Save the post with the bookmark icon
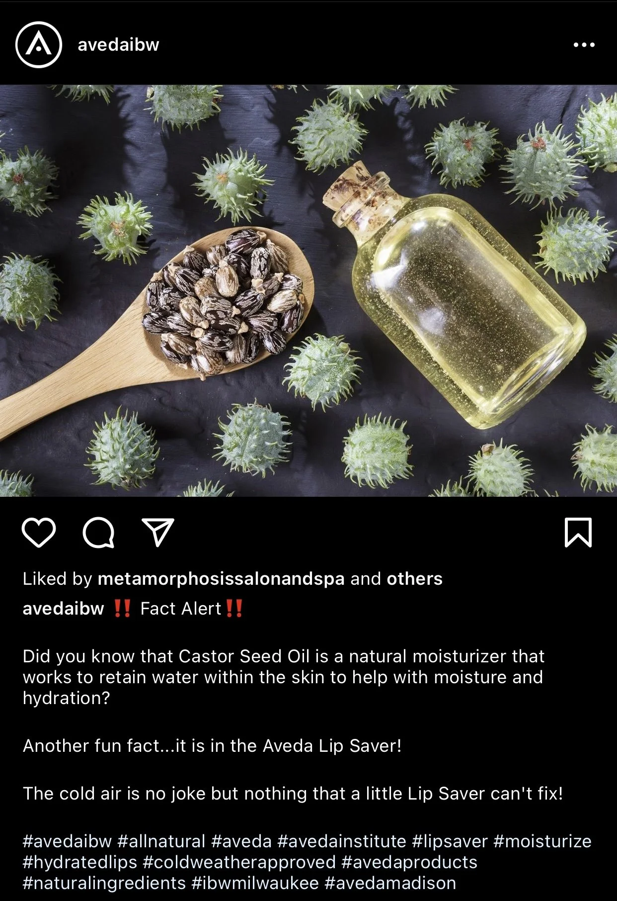This screenshot has height=901, width=617. [578, 533]
